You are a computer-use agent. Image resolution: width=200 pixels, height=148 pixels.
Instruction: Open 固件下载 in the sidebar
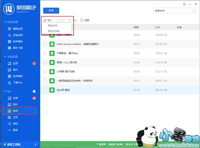(x=15, y=48)
